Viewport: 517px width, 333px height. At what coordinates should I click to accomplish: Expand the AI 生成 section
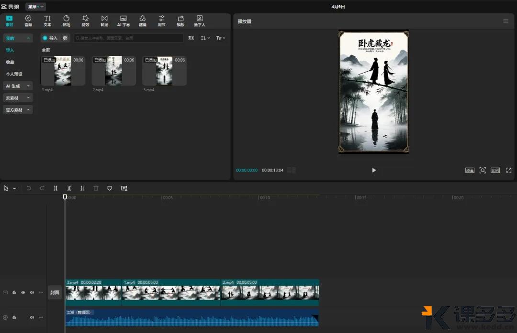tap(18, 86)
